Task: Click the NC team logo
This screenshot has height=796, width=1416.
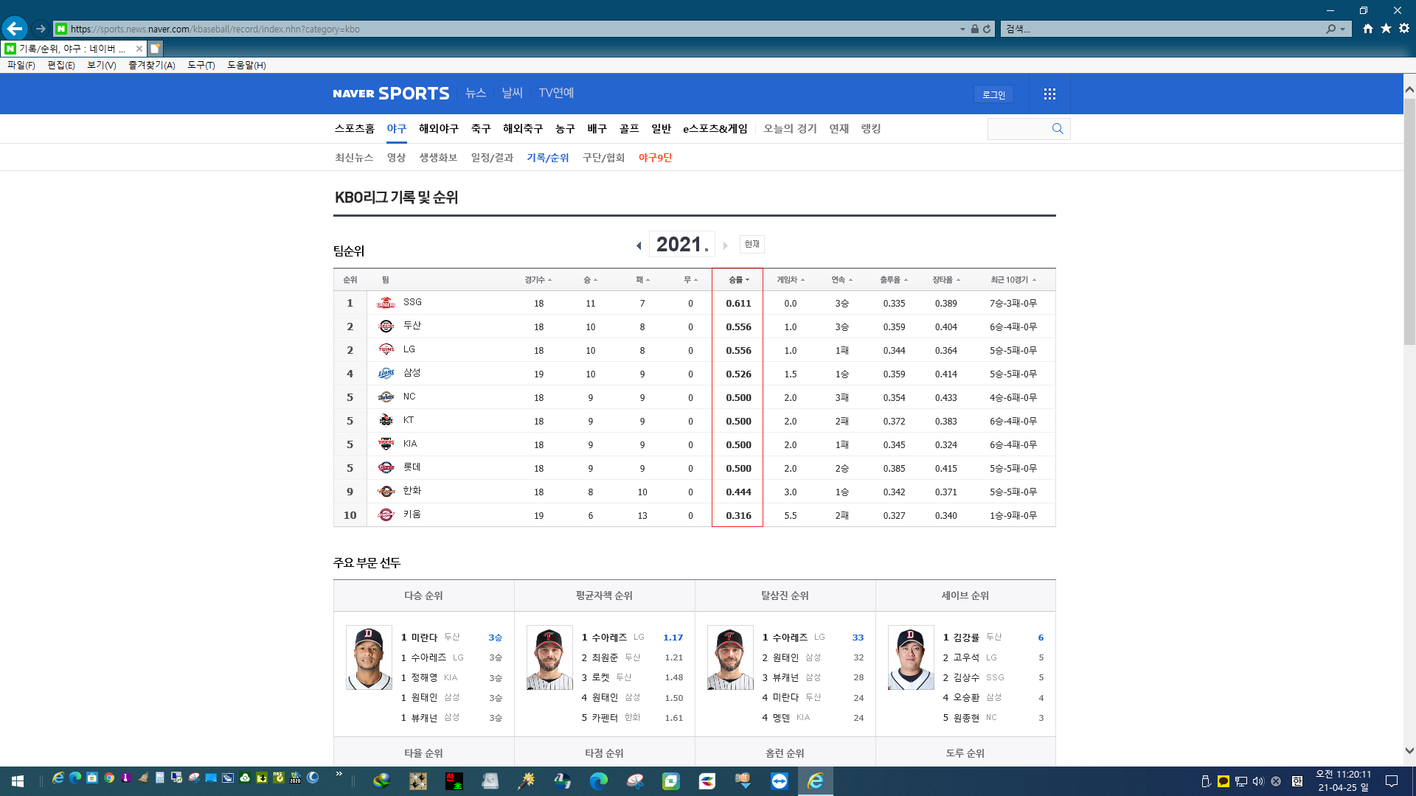Action: 386,397
